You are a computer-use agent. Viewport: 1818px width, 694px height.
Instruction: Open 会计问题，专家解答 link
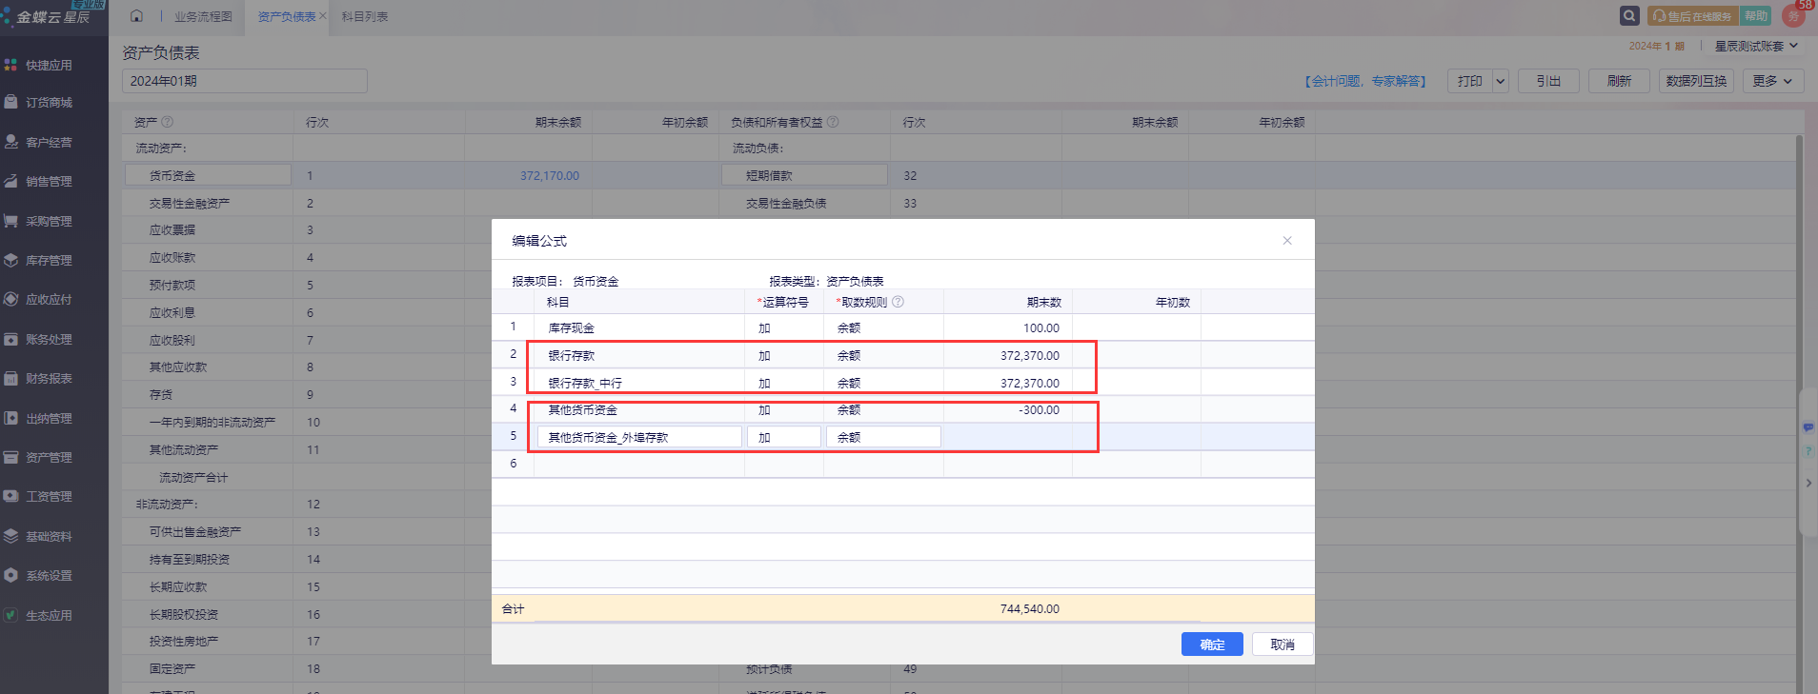click(x=1365, y=81)
